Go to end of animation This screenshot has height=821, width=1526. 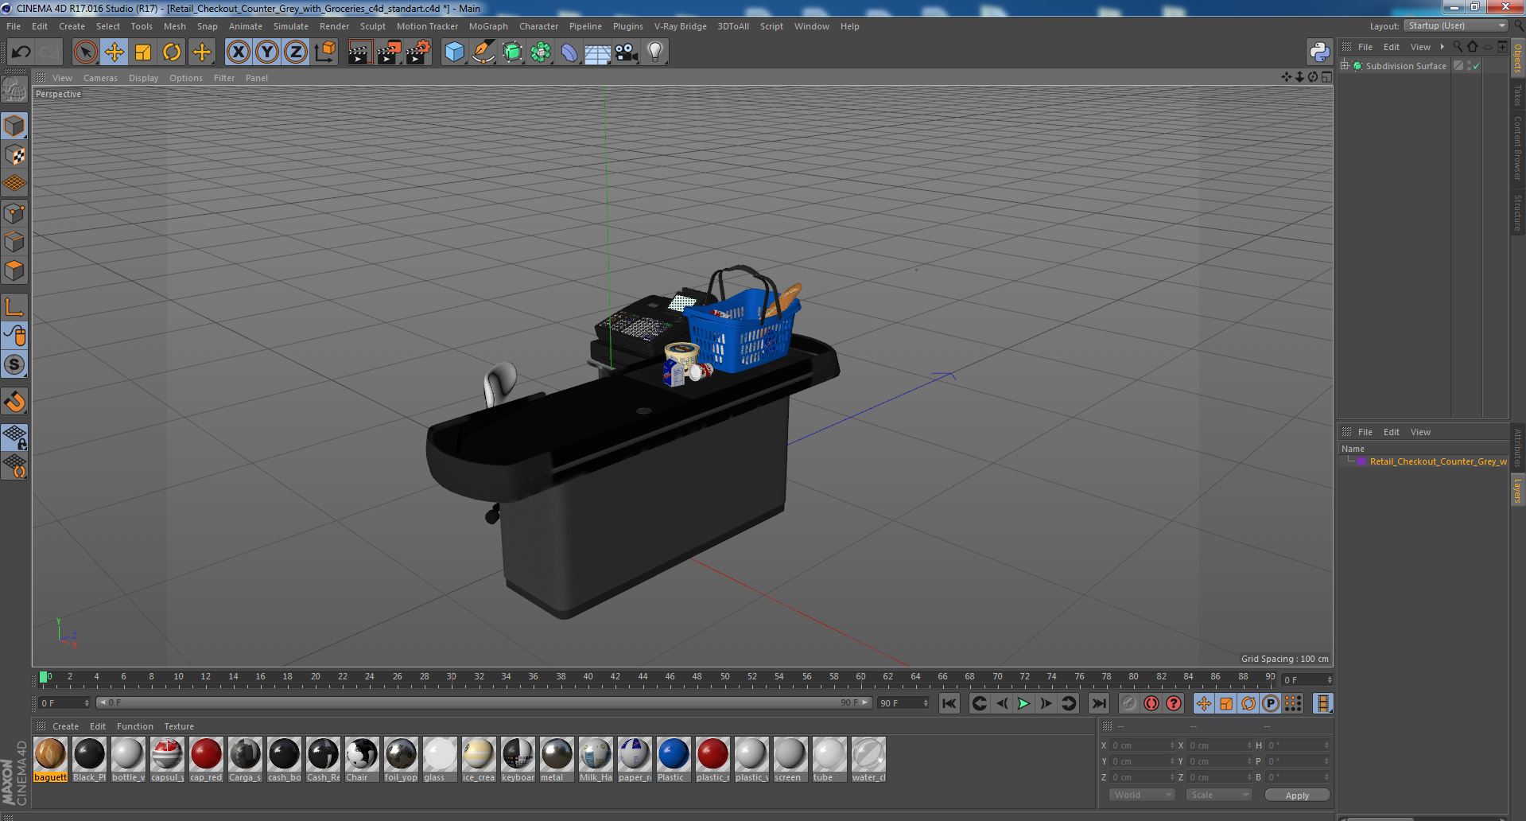(x=1099, y=703)
